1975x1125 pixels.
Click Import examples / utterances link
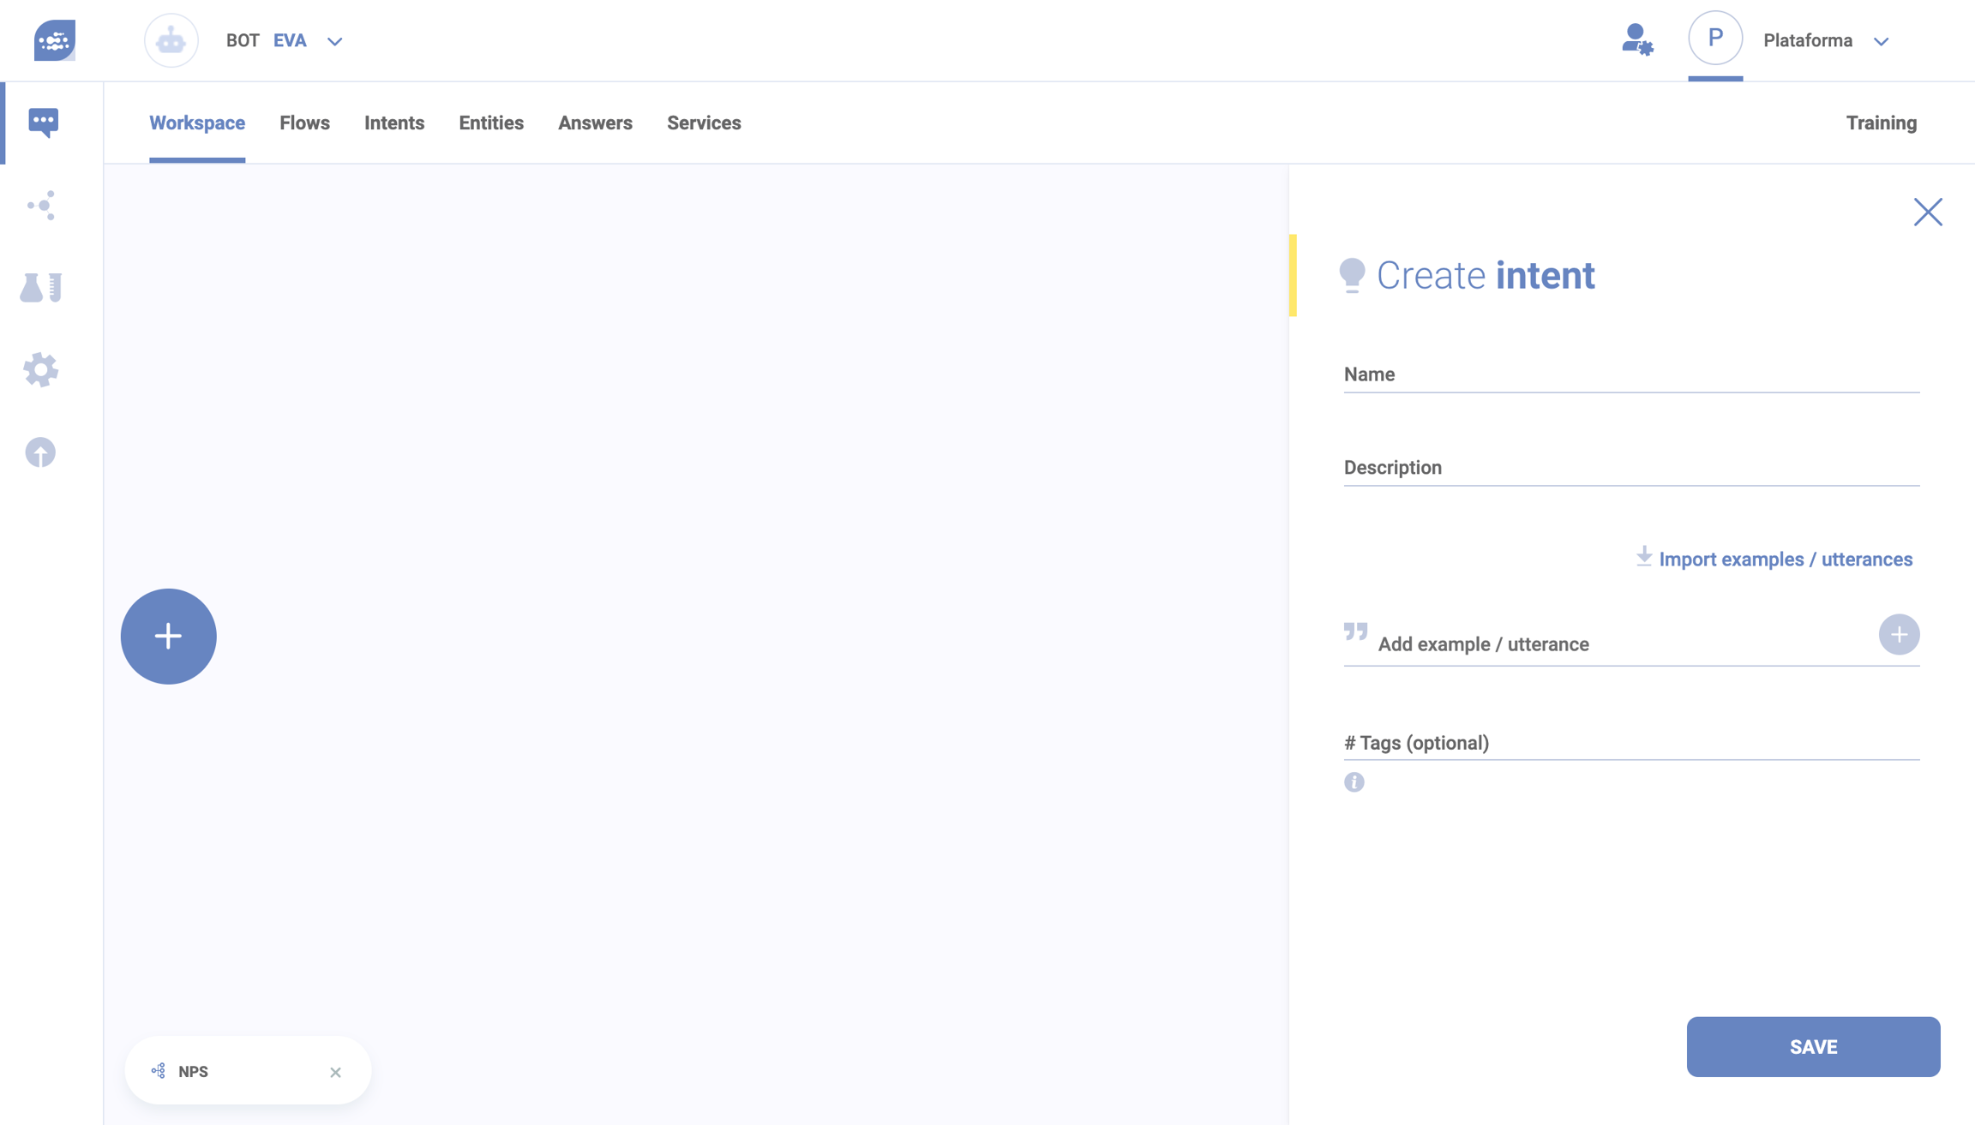click(1785, 560)
